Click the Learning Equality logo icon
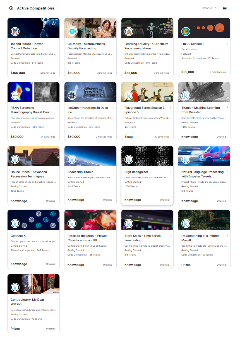Screen dimensions: 240x337 coord(129,32)
